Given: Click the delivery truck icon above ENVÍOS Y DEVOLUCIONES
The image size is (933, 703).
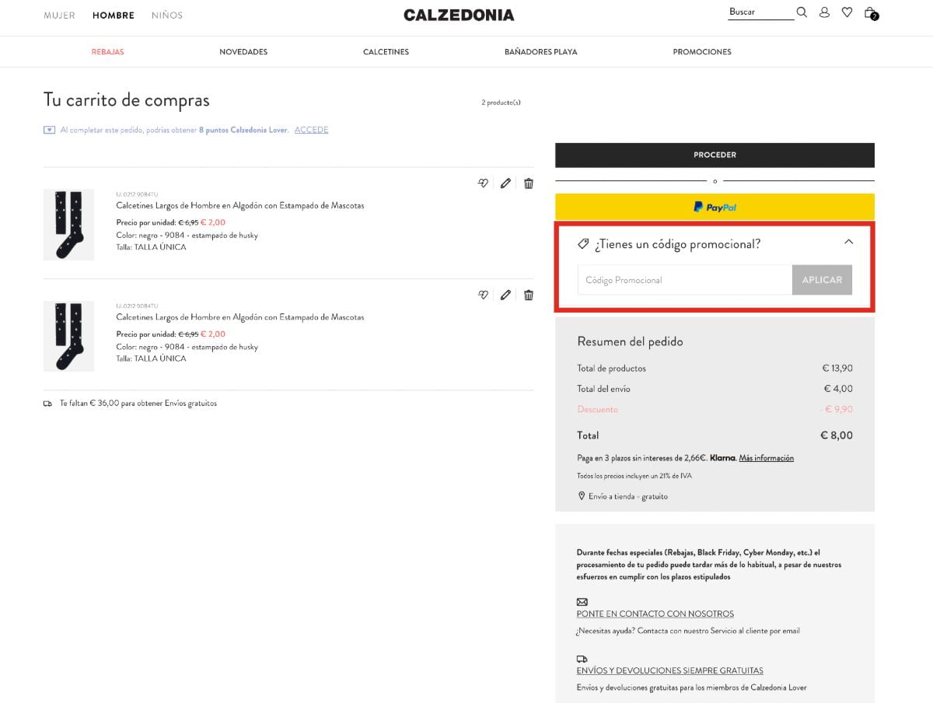Looking at the screenshot, I should click(x=582, y=659).
